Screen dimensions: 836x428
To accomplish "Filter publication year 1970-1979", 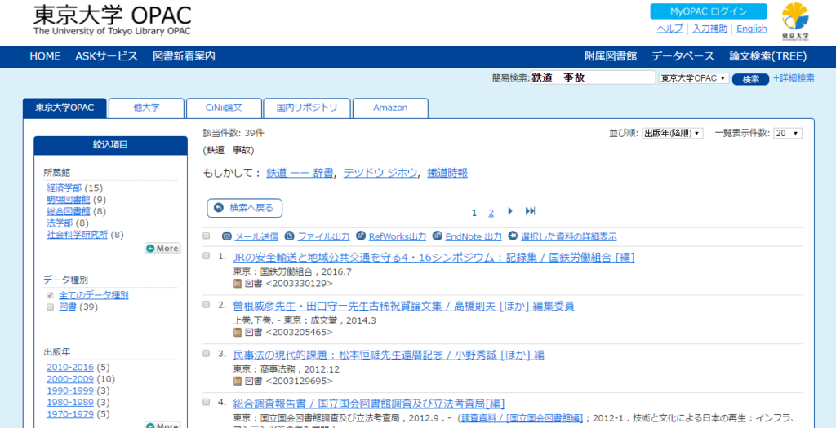I will point(70,414).
